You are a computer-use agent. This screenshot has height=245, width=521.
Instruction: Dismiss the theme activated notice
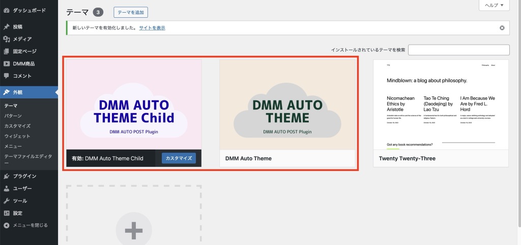pos(502,28)
